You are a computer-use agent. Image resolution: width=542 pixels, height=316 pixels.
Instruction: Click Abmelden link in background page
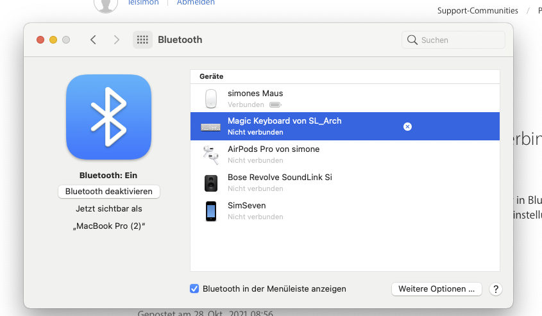click(x=196, y=3)
